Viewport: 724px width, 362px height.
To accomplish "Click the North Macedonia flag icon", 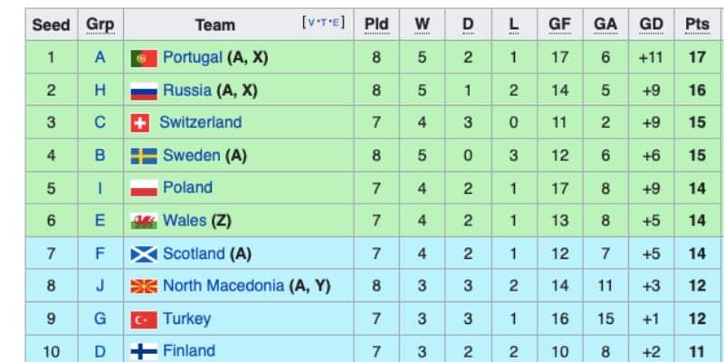I will click(x=144, y=287).
